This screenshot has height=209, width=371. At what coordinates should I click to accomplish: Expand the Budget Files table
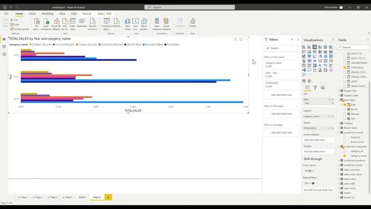tap(339, 91)
